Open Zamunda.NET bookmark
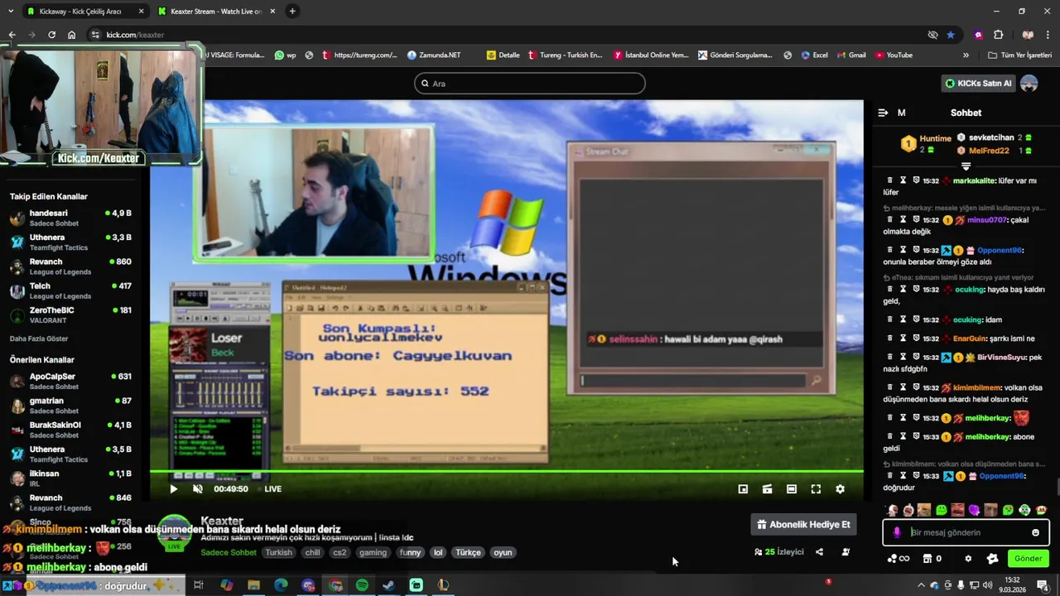 click(434, 55)
